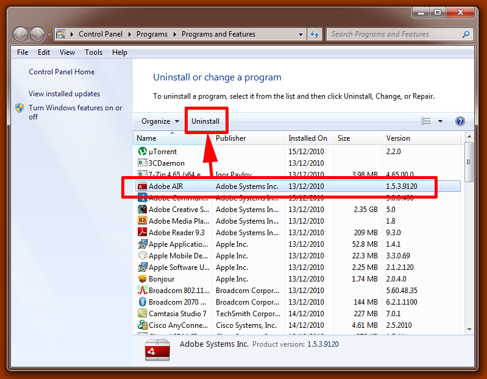Click the large Adobe AIR details icon
The height and width of the screenshot is (379, 487).
click(x=157, y=350)
